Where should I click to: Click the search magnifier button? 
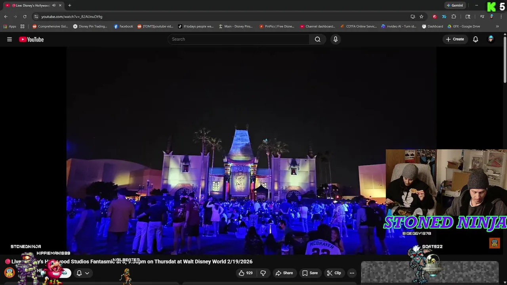[318, 39]
